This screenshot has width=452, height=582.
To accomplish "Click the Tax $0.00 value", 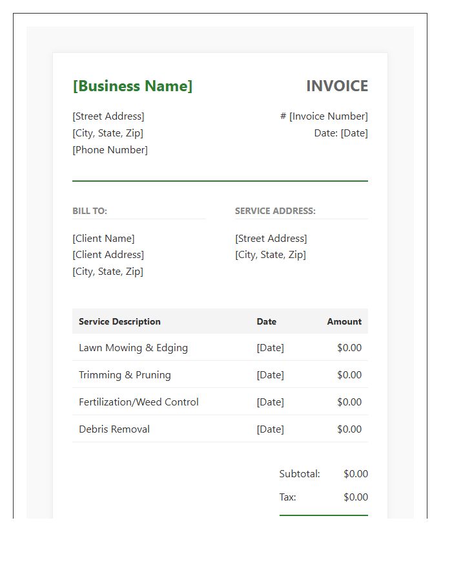I will pyautogui.click(x=356, y=497).
